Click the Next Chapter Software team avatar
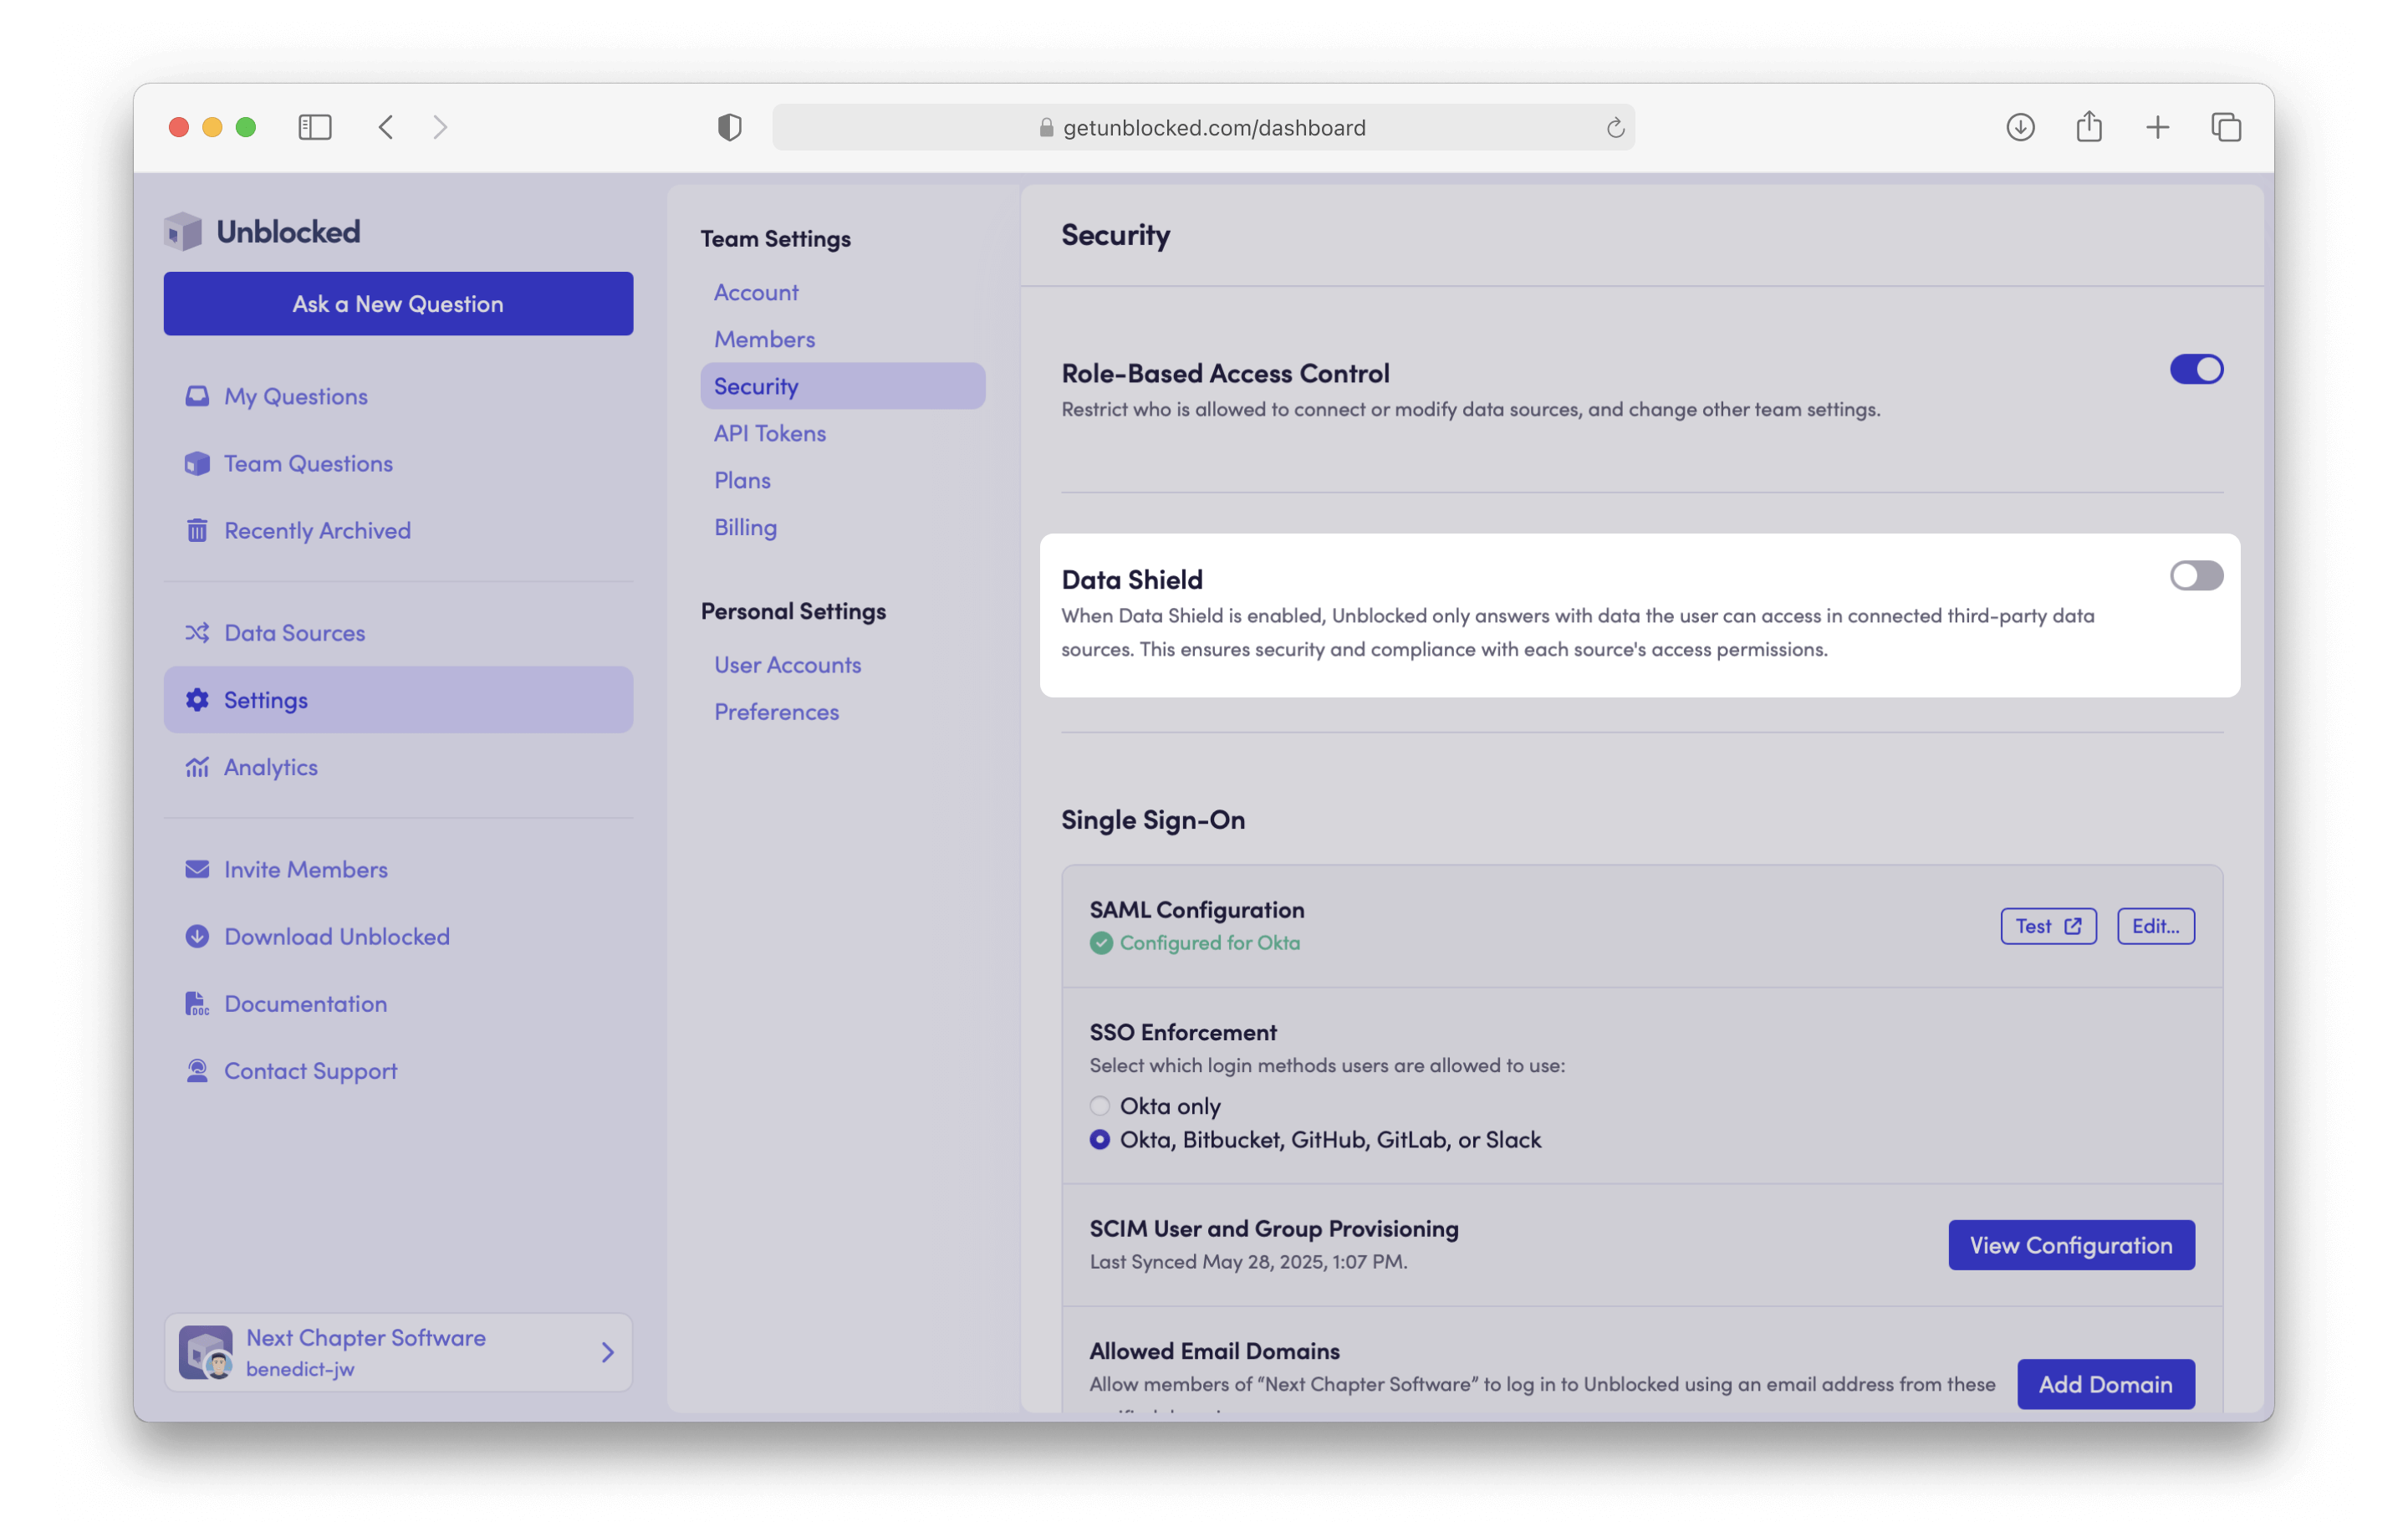This screenshot has height=1522, width=2408. (x=206, y=1352)
